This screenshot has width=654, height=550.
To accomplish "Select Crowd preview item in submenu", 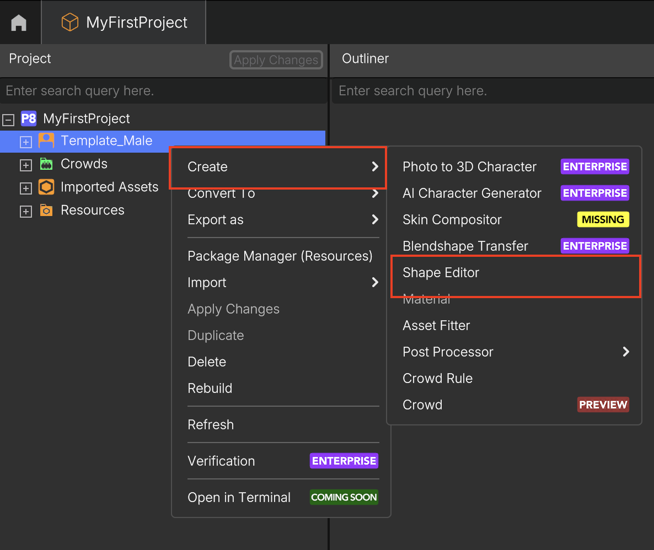I will (x=514, y=405).
